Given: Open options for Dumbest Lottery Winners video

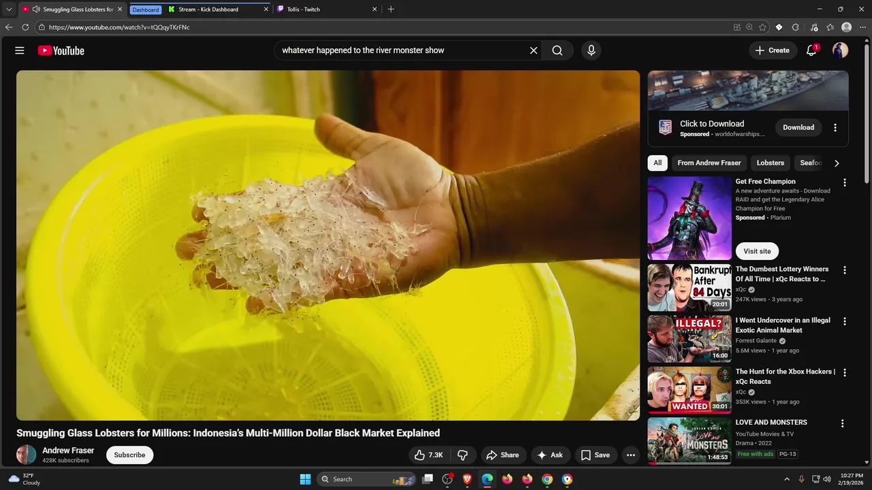Looking at the screenshot, I should point(845,270).
